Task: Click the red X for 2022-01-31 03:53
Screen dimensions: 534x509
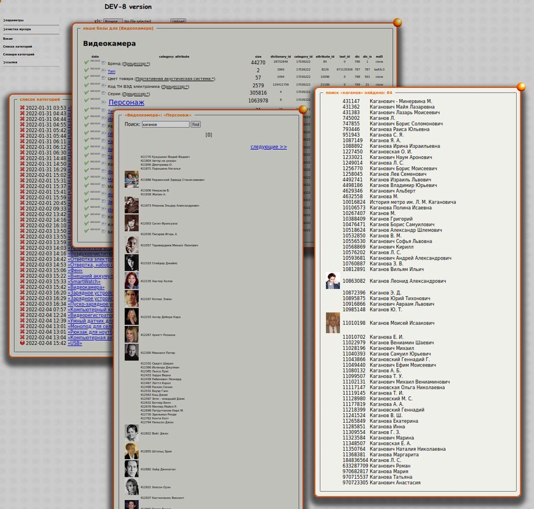Action: click(23, 108)
